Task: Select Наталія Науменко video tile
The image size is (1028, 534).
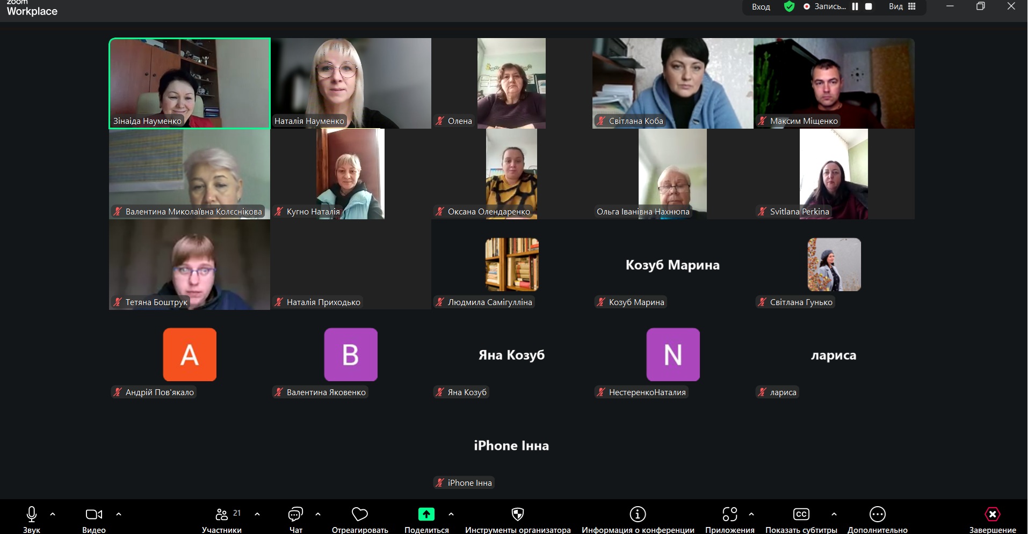Action: point(351,83)
